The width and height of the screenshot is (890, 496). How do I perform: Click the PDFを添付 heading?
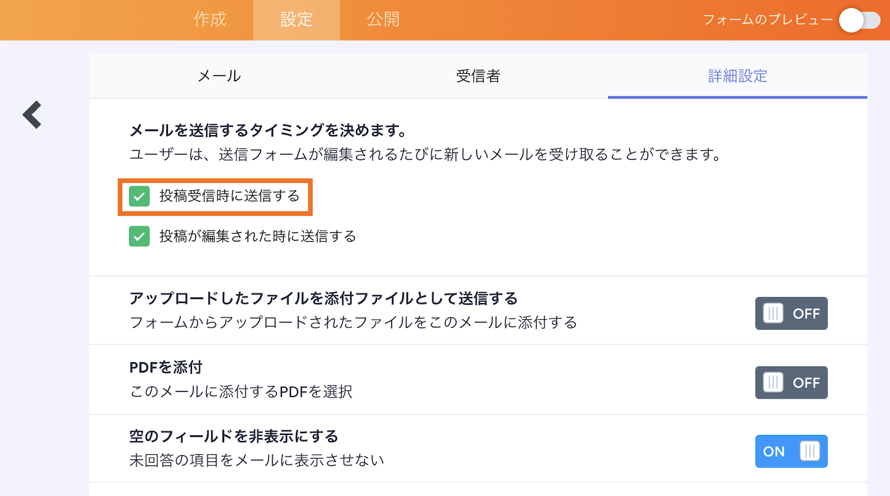tap(166, 368)
